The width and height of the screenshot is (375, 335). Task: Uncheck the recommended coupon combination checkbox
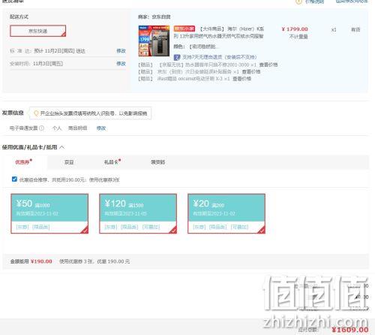click(14, 180)
